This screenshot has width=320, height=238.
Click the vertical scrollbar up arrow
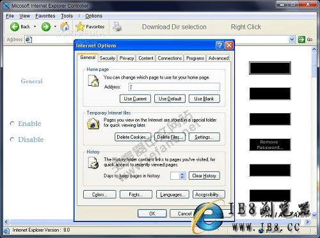pyautogui.click(x=314, y=49)
